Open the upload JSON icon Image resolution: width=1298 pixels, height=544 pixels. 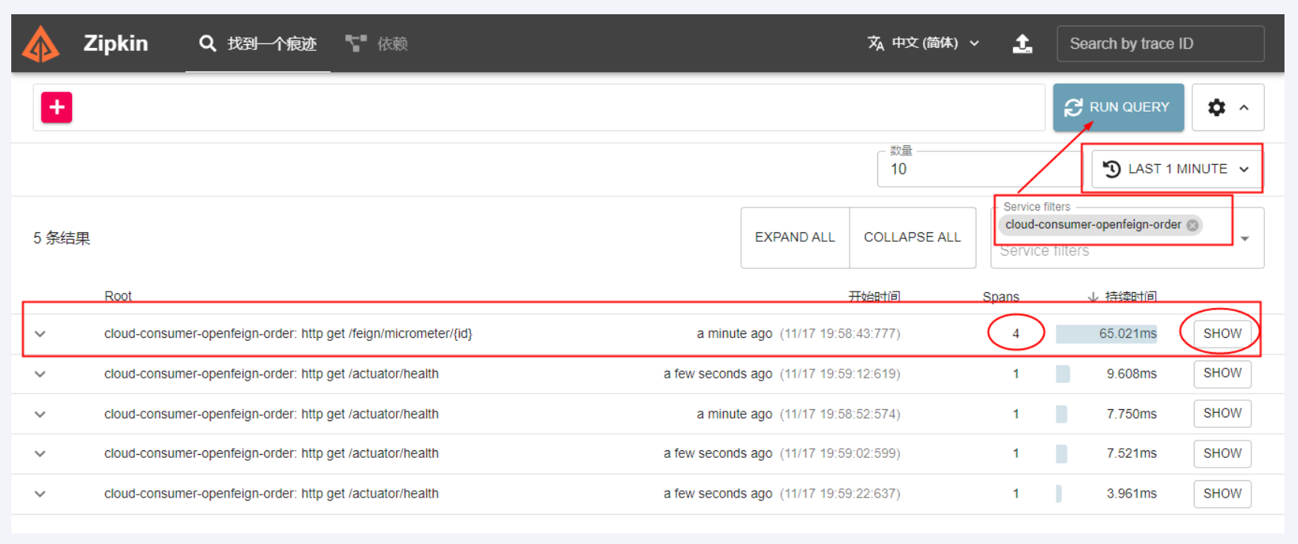1022,43
